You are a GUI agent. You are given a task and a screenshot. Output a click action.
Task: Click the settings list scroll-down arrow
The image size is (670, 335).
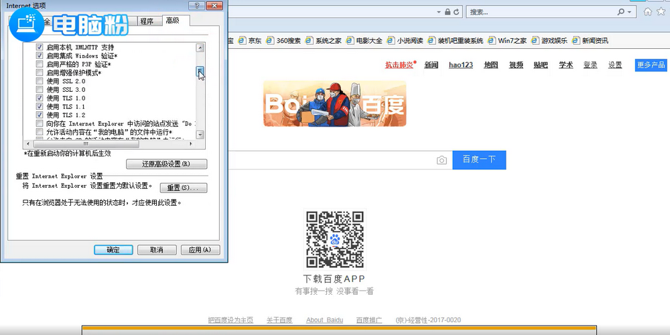click(200, 135)
